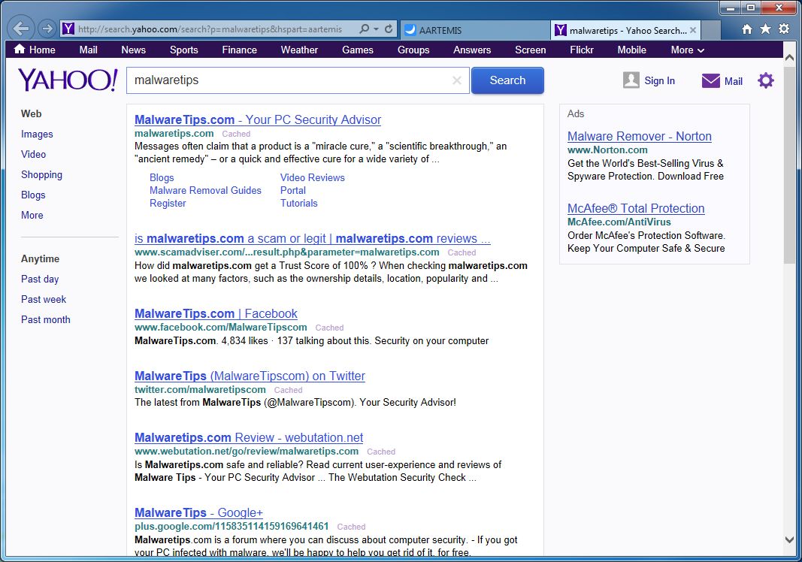Click the Yahoo logo
The height and width of the screenshot is (562, 802).
point(68,80)
